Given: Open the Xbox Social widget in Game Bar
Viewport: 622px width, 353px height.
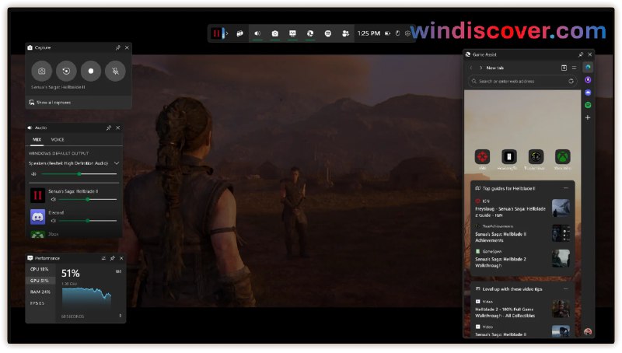Looking at the screenshot, I should [x=345, y=33].
